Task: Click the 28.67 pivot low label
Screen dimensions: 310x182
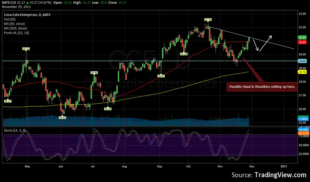Action: (x=161, y=76)
